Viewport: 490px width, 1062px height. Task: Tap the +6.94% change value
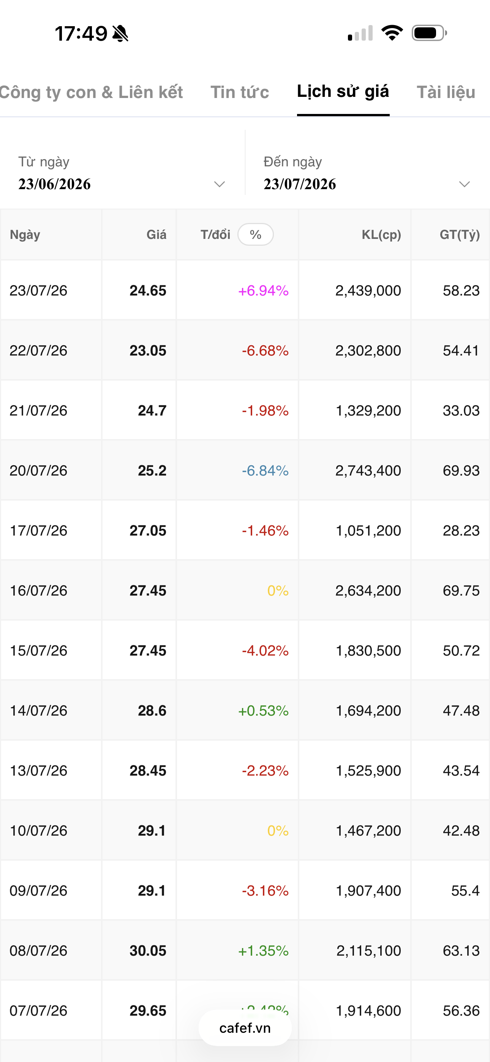click(x=263, y=291)
